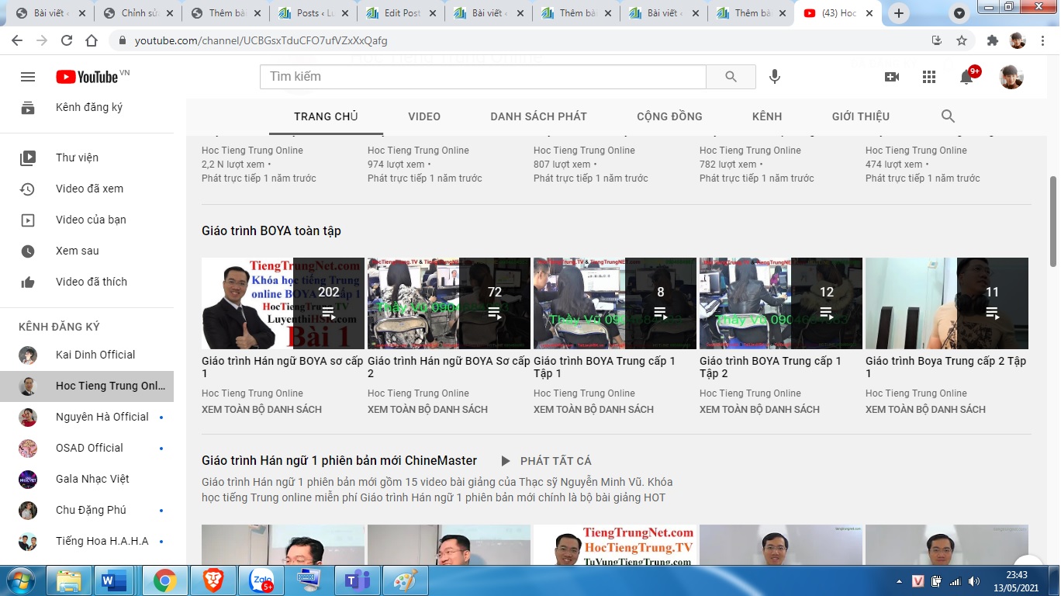This screenshot has height=596, width=1061.
Task: Open Giáo trình BOYA toàn tập section title
Action: (x=271, y=231)
